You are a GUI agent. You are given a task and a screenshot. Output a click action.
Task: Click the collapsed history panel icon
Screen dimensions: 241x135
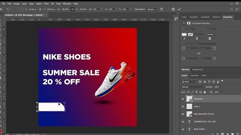pos(176,19)
